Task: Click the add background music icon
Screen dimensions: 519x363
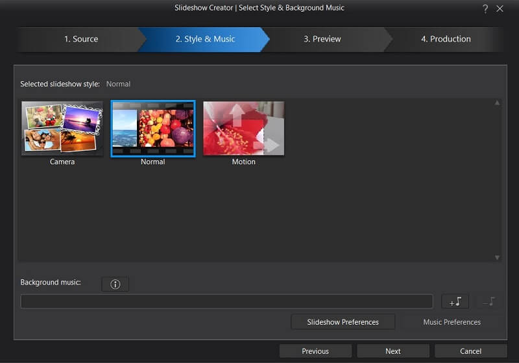Action: pyautogui.click(x=455, y=301)
